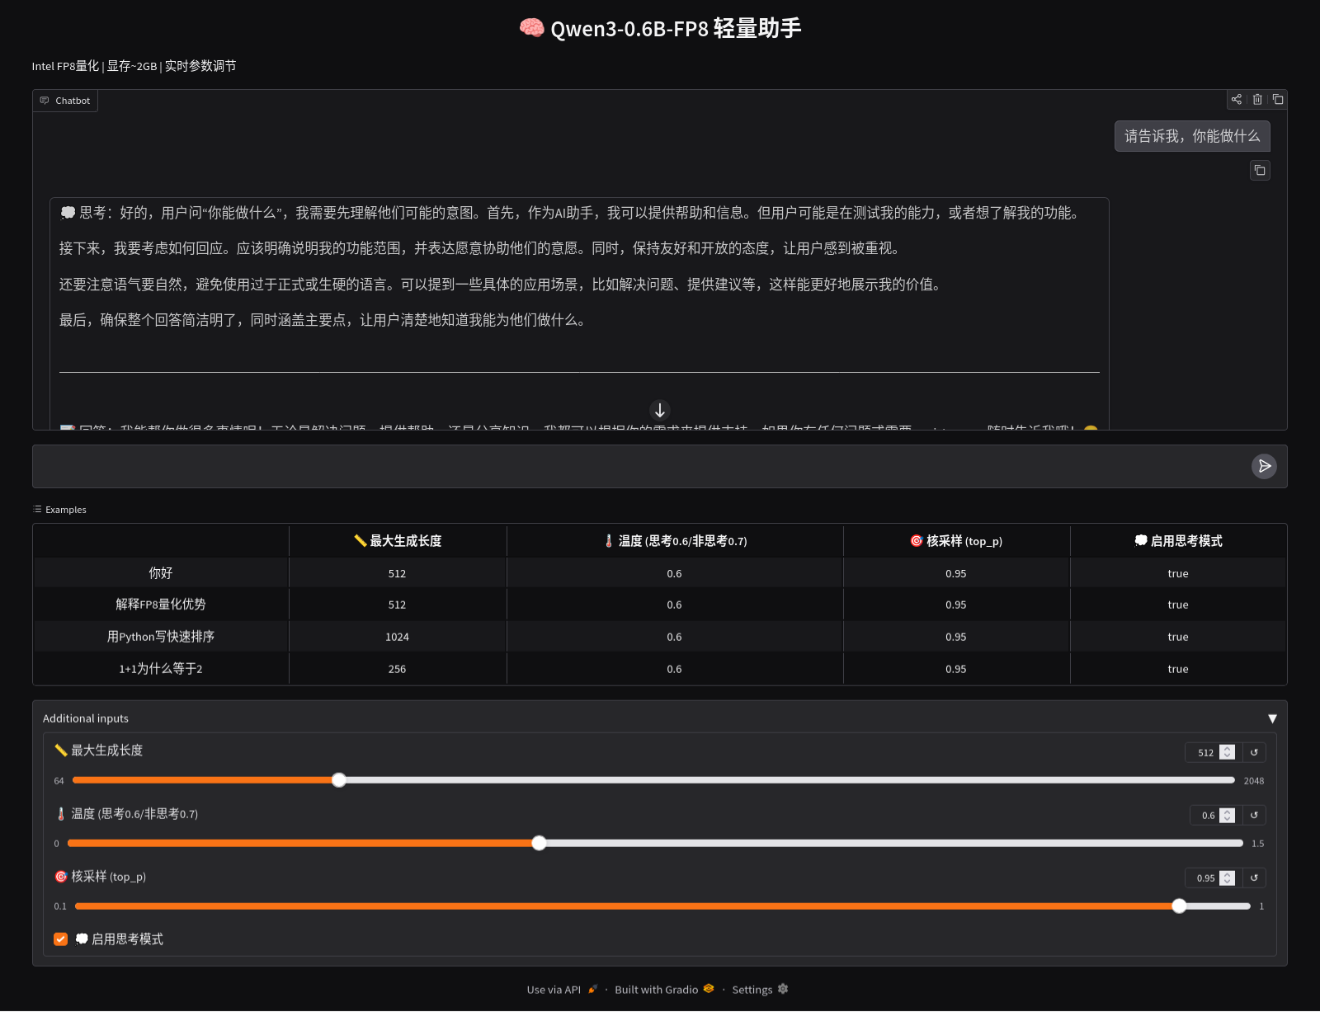Viewport: 1320px width, 1012px height.
Task: Click the stepper arrows on the 512 field
Action: click(1228, 753)
